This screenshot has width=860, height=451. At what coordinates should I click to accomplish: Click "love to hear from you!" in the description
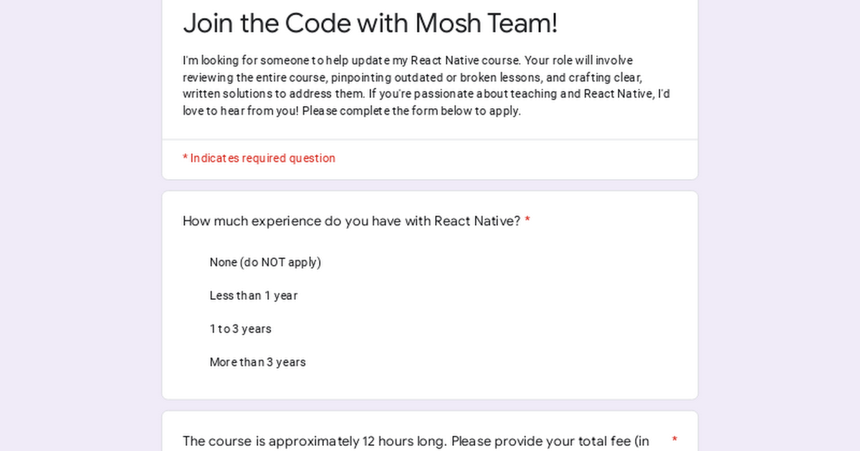tap(241, 111)
